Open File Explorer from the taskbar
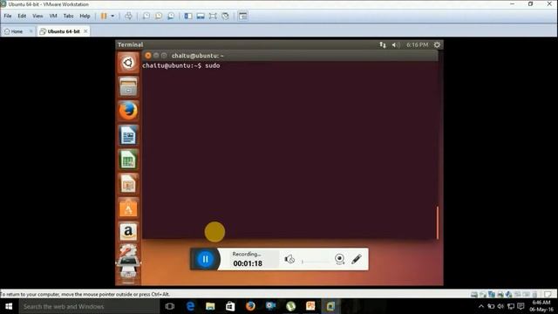Screen dimensions: 558x314 [210, 306]
